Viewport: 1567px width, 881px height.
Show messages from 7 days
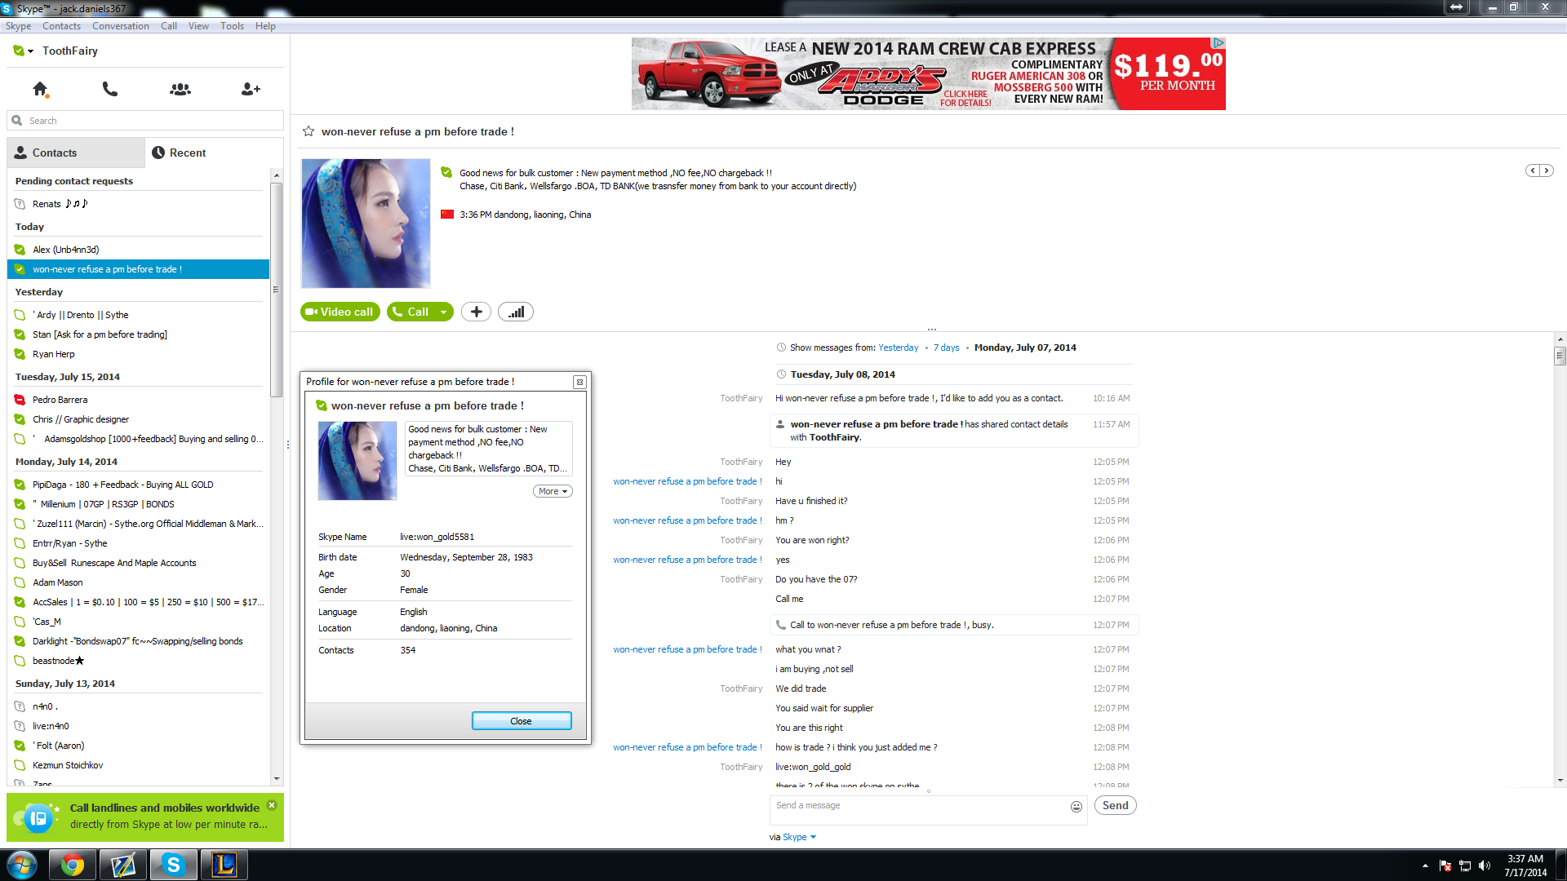click(946, 348)
